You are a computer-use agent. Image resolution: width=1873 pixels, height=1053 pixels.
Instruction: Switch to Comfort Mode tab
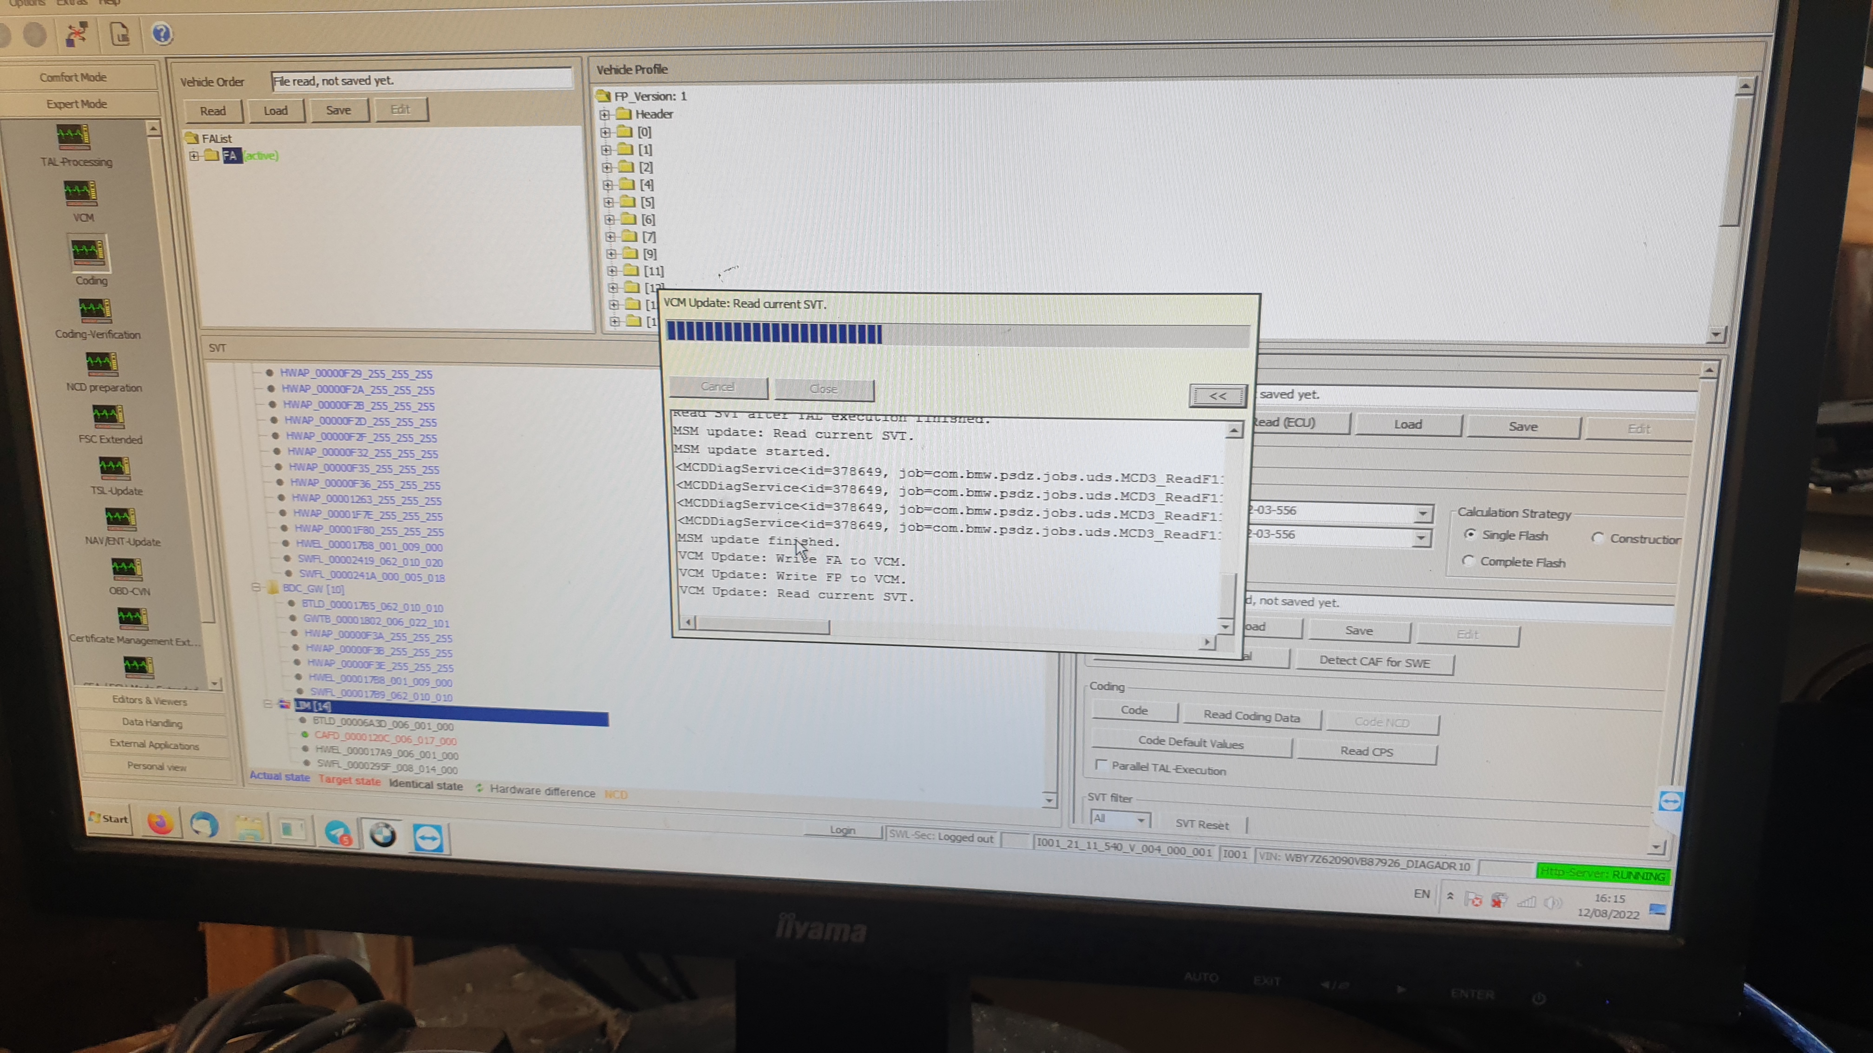point(73,77)
